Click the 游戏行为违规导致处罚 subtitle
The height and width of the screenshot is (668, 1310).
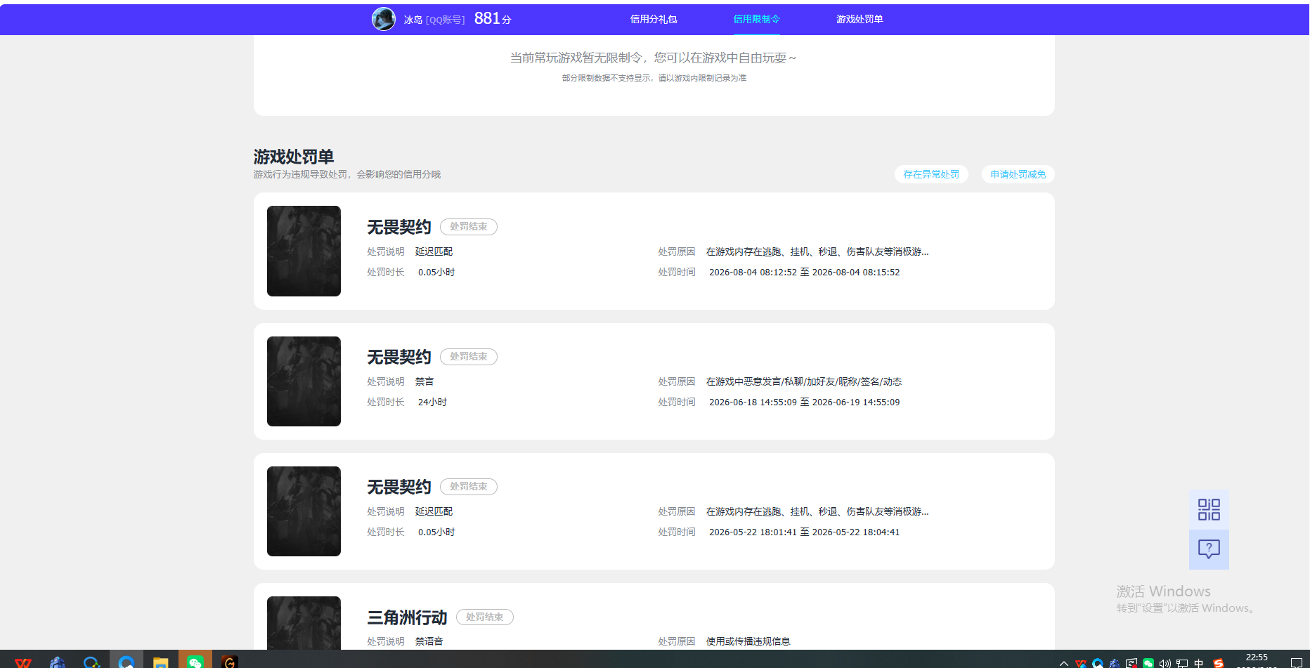[x=347, y=174]
